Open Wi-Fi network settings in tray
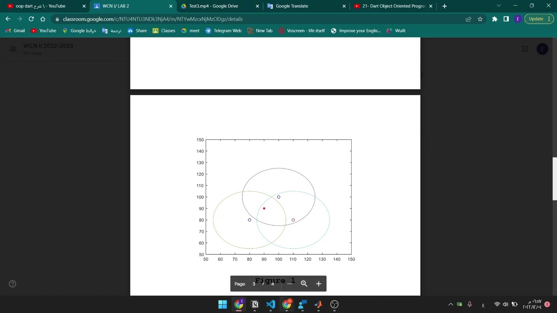557x313 pixels. click(x=497, y=304)
